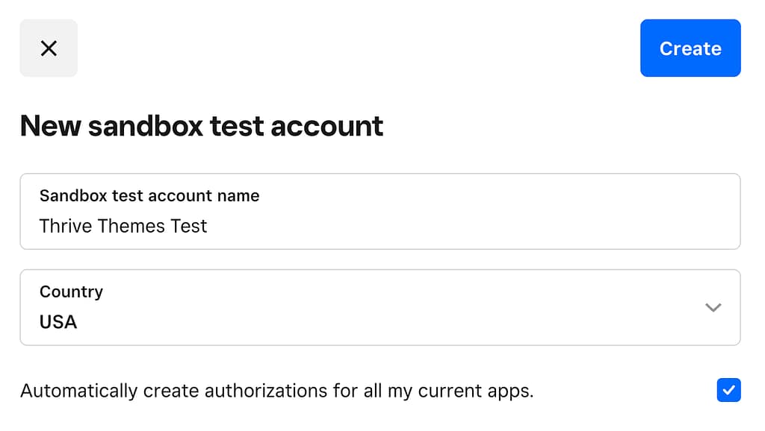This screenshot has width=765, height=431.
Task: Dismiss the form with the X button
Action: 49,48
